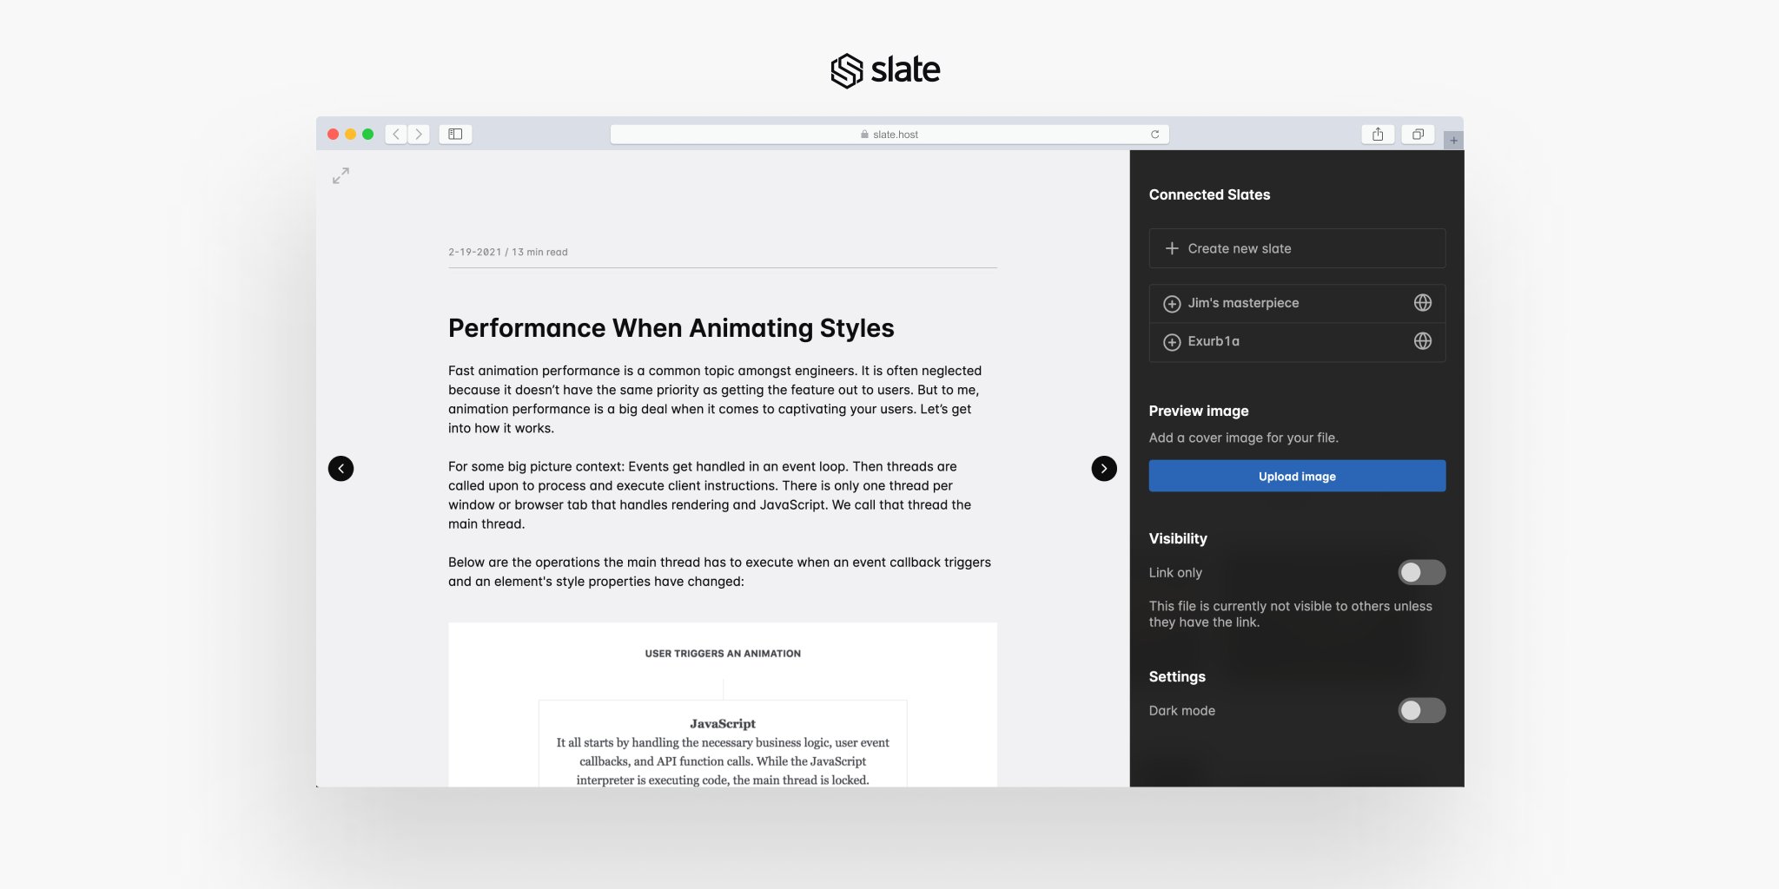Toggle Link only visibility switch
The width and height of the screenshot is (1779, 889).
(1421, 572)
